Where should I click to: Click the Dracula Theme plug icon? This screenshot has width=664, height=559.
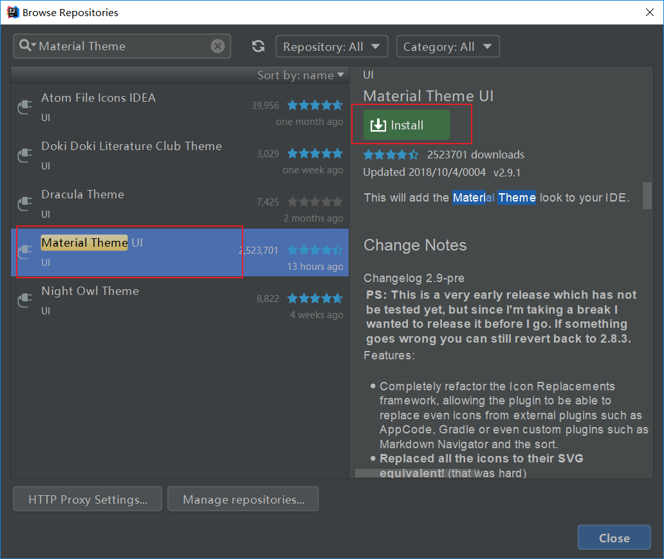click(x=25, y=204)
